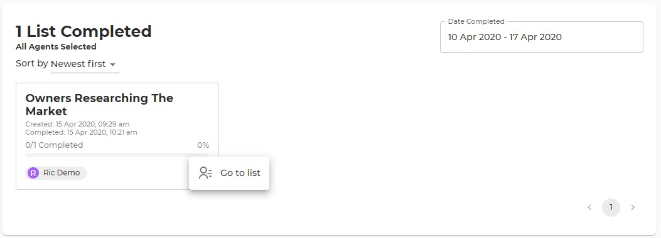Expand the Sort by dropdown arrow
This screenshot has height=238, width=661.
112,65
